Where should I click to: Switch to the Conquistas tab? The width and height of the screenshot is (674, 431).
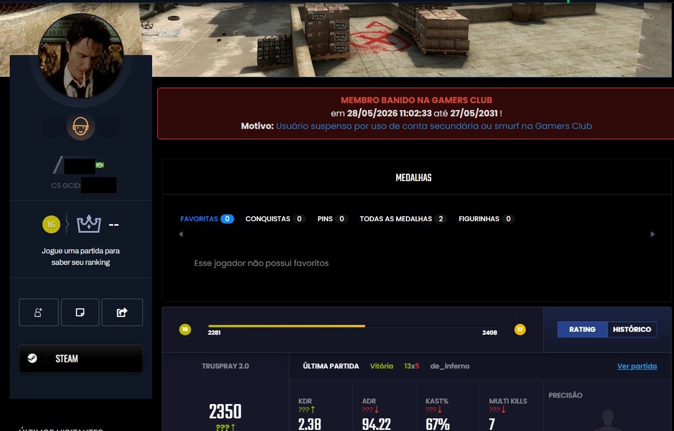coord(275,219)
